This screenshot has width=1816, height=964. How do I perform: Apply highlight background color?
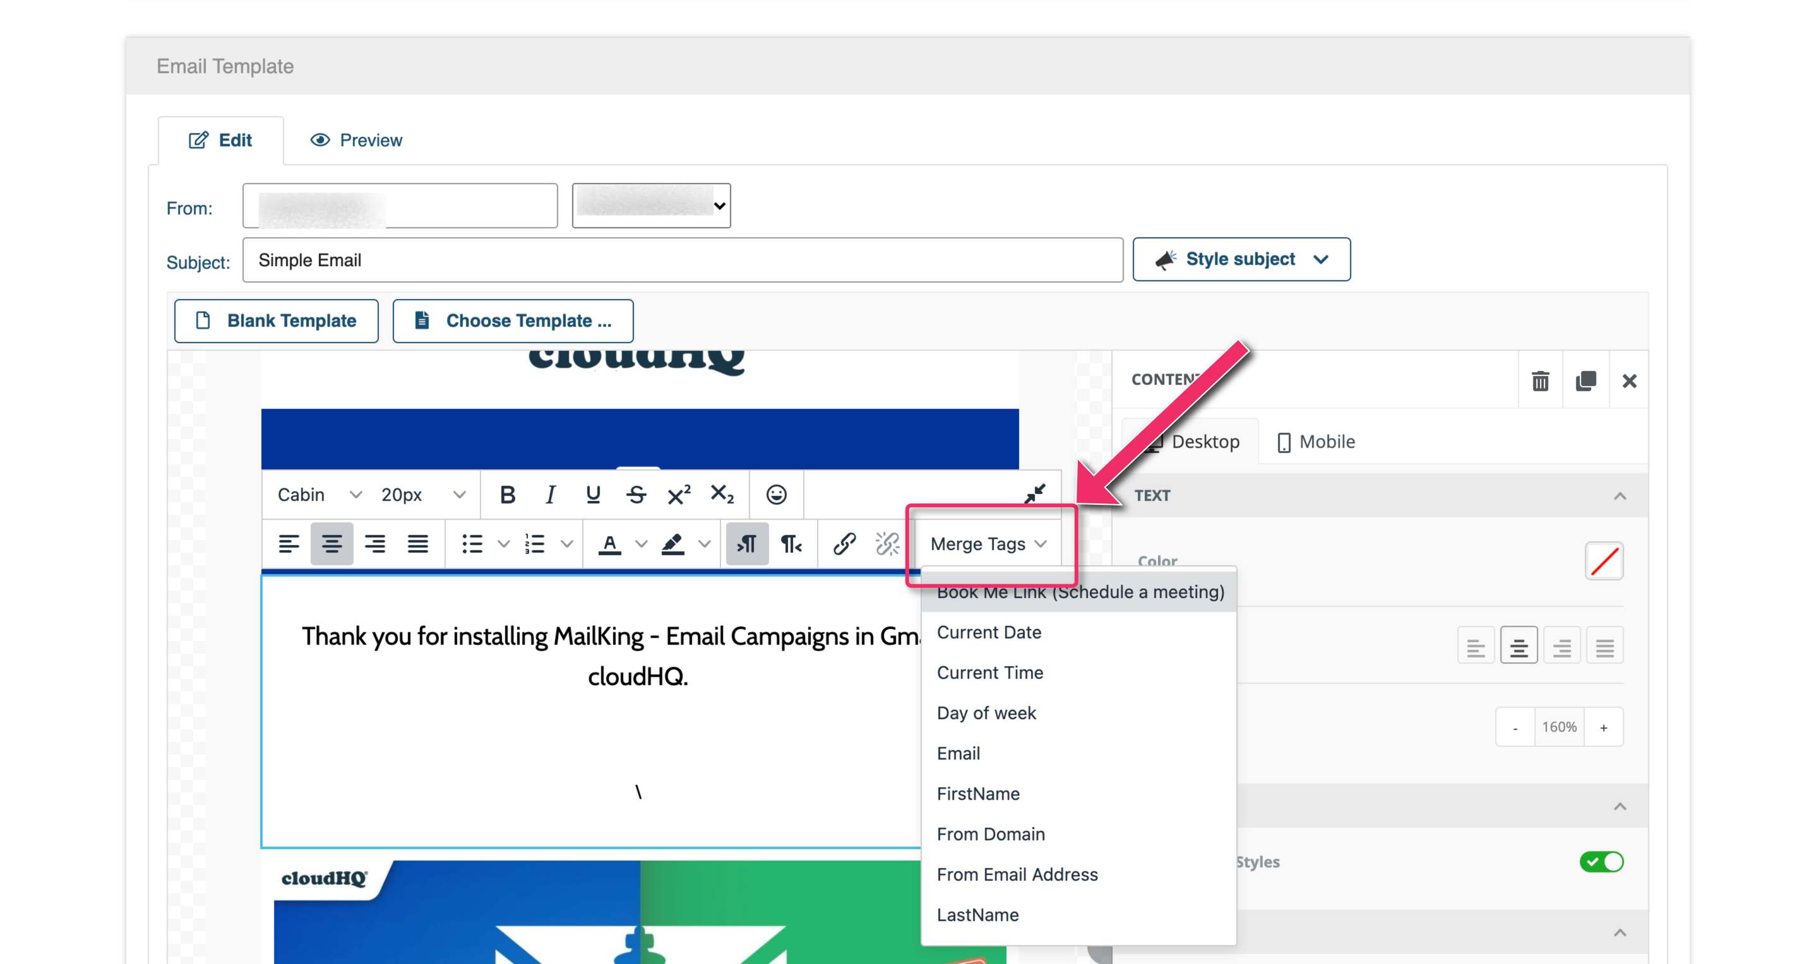673,544
